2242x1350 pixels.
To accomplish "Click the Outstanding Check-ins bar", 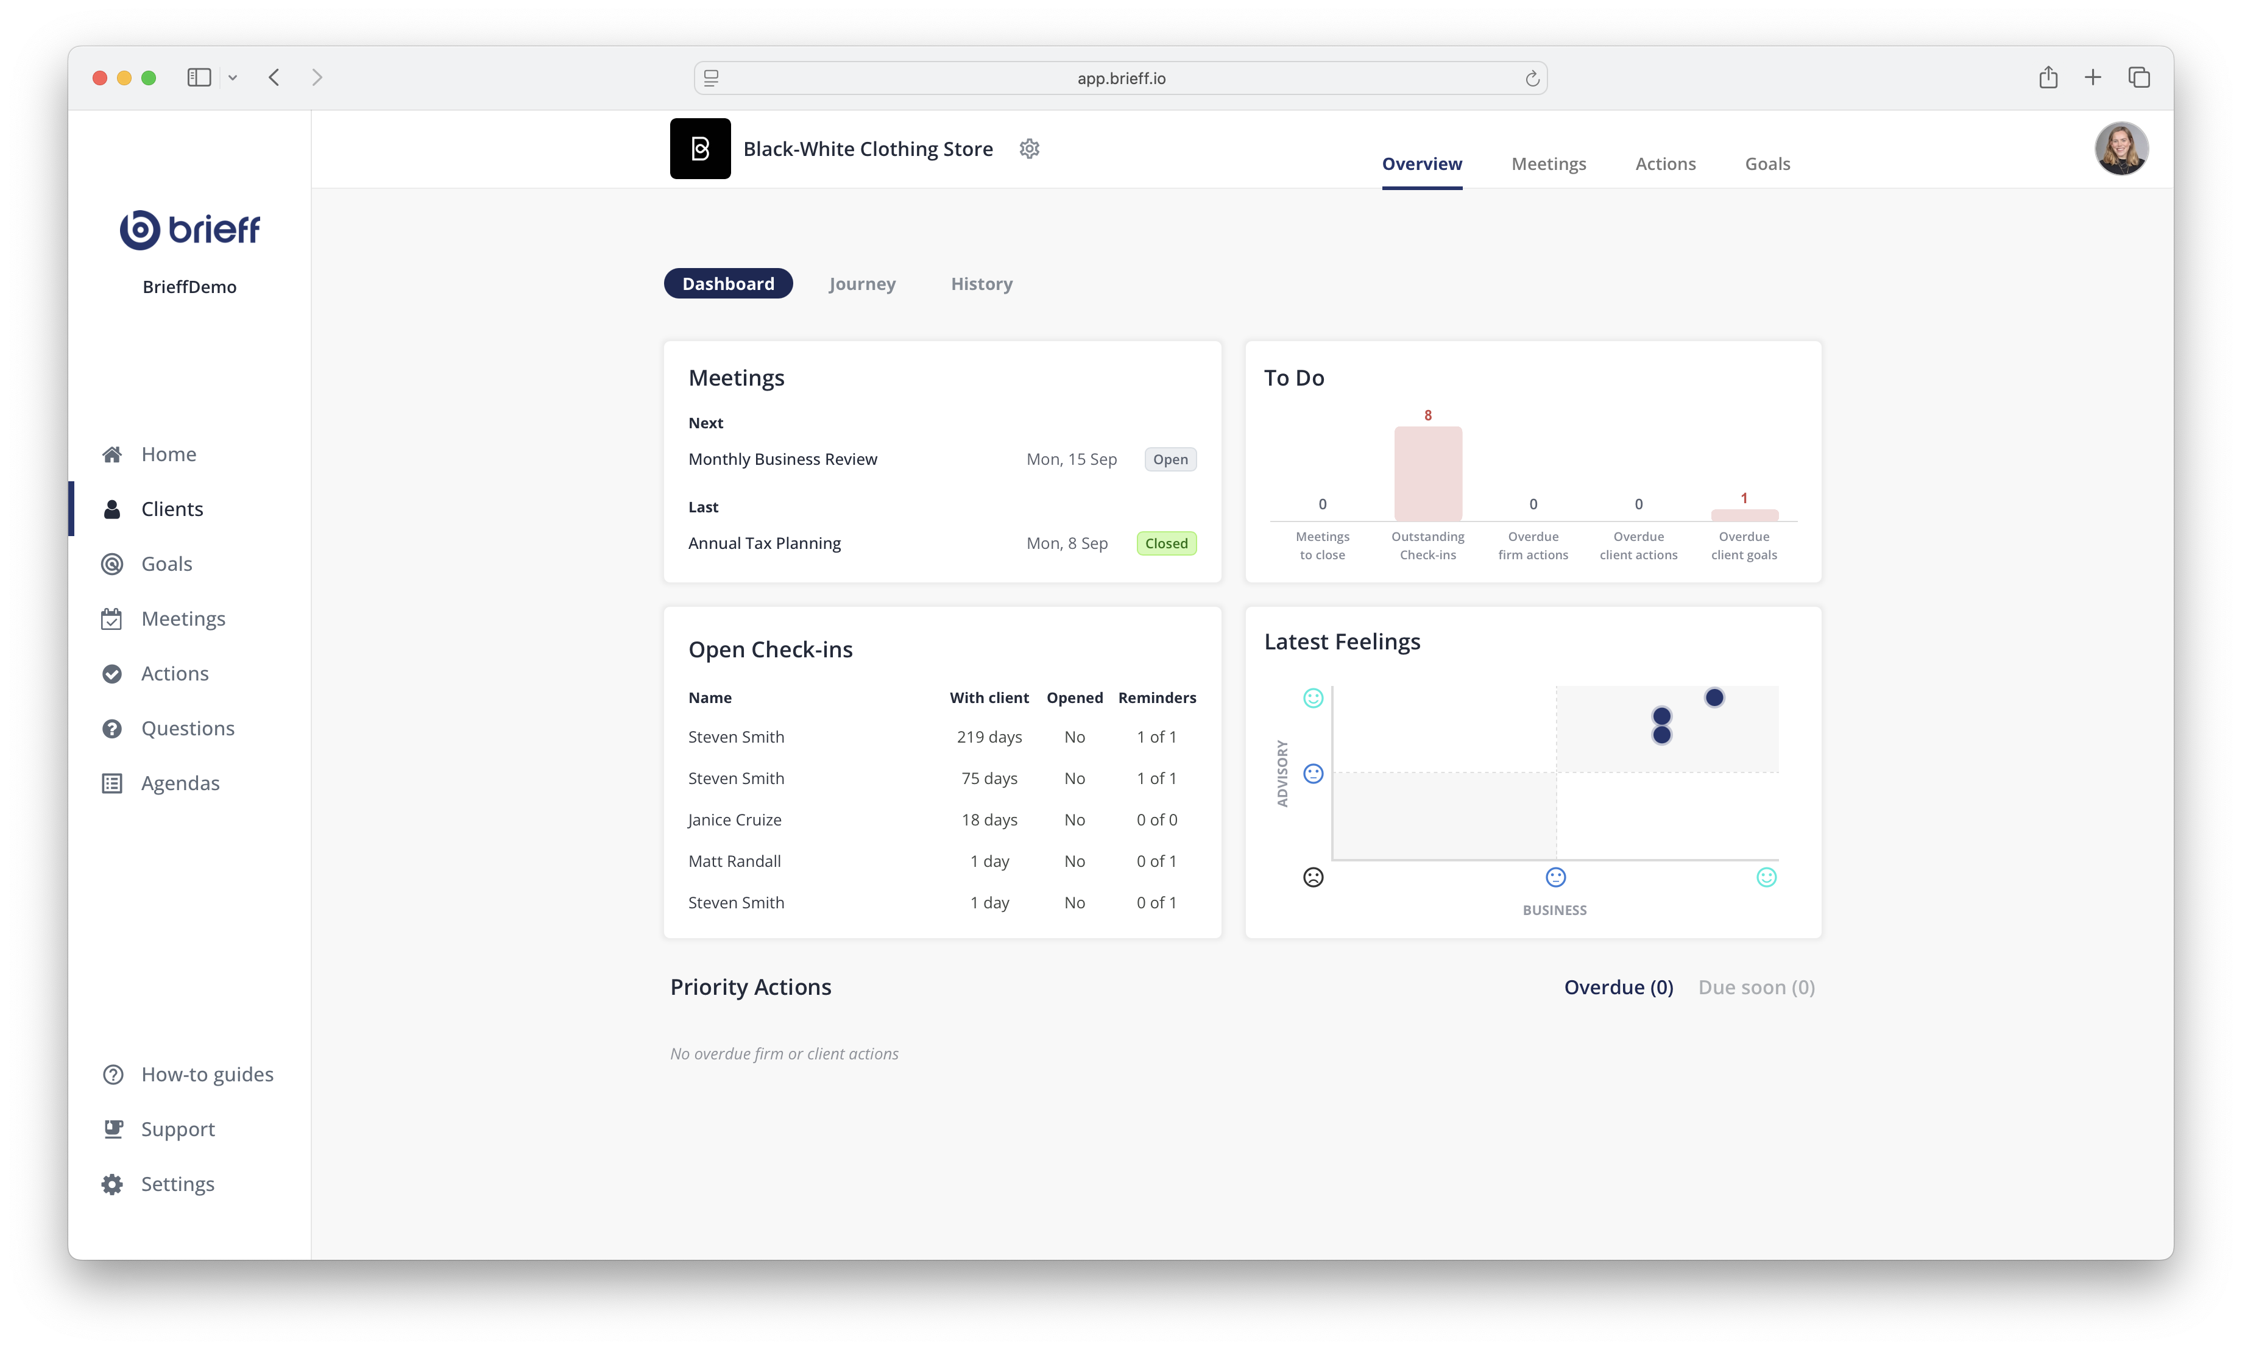I will click(1428, 473).
